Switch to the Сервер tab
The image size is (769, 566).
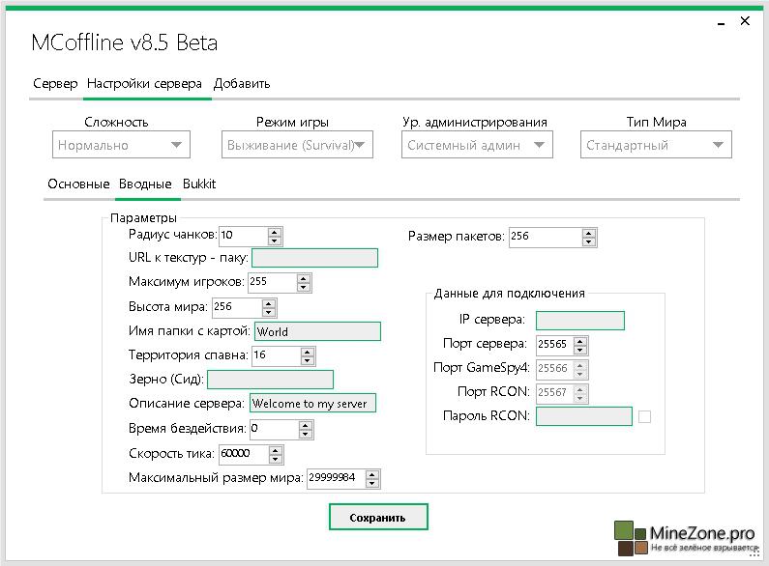click(x=55, y=84)
